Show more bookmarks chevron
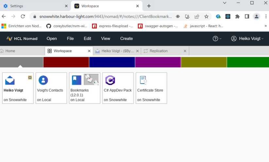This screenshot has width=269, height=162. click(266, 26)
